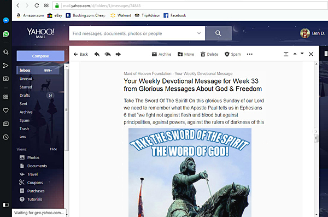View the site security lock icon
The width and height of the screenshot is (328, 217).
[x=57, y=5]
